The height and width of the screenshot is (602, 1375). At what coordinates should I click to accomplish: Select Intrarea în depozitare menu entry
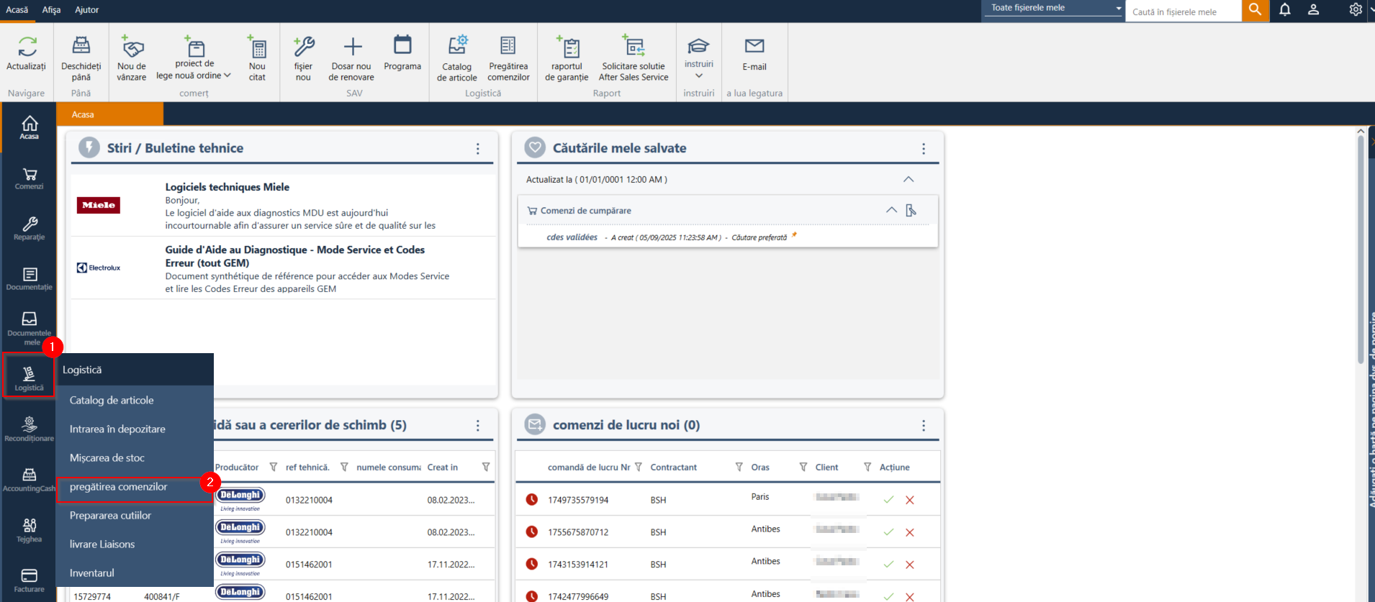(x=135, y=429)
